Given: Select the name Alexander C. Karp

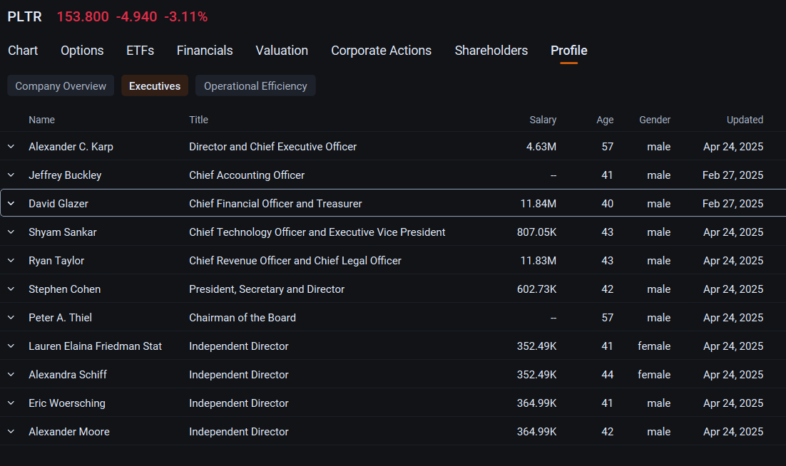Looking at the screenshot, I should pyautogui.click(x=71, y=147).
